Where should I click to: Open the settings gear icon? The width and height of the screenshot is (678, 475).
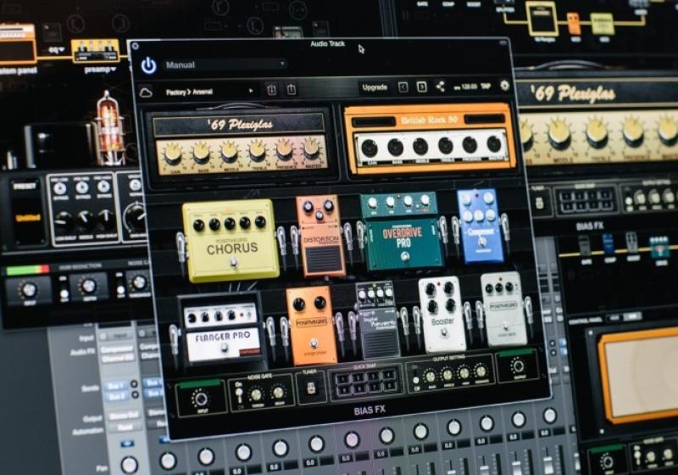pos(504,85)
